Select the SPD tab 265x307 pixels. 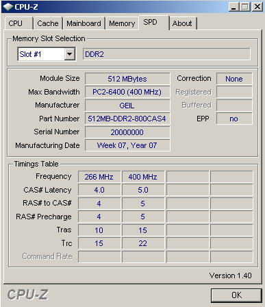tap(154, 23)
